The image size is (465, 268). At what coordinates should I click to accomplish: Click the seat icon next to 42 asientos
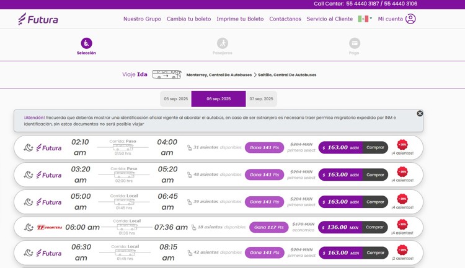click(x=190, y=253)
